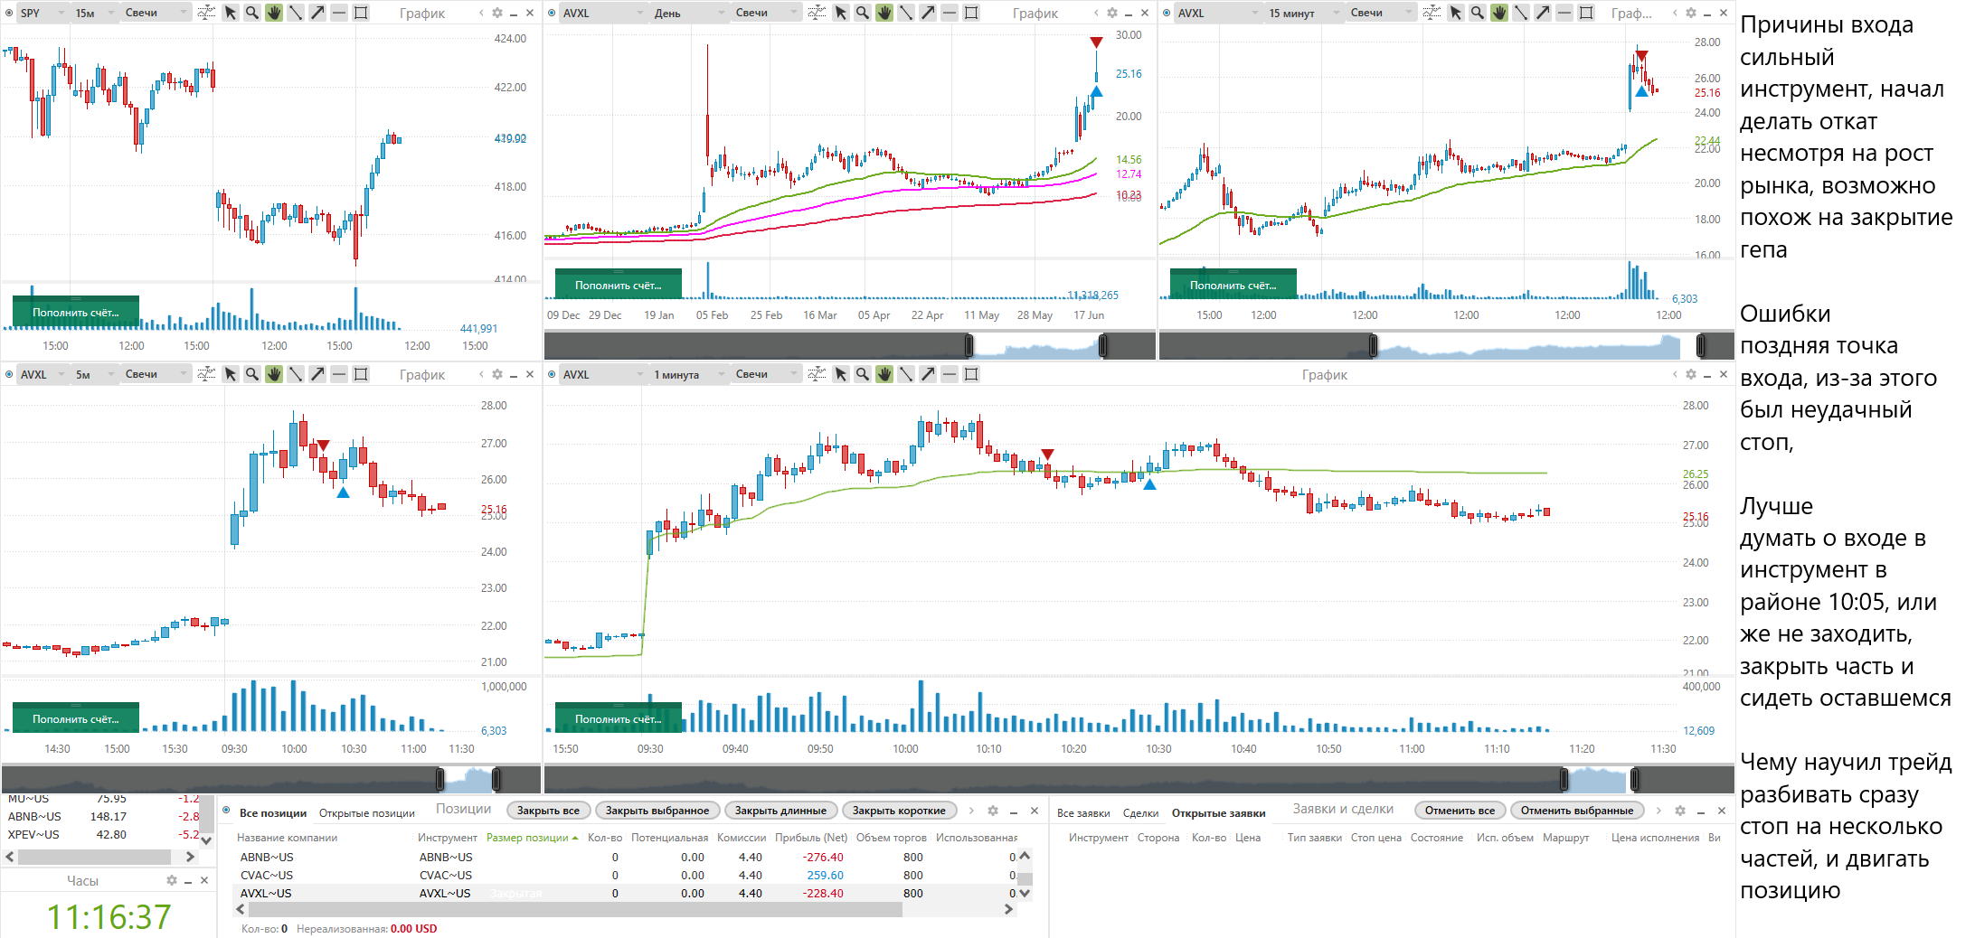Image resolution: width=1975 pixels, height=938 pixels.
Task: Select hand pan tool on AVXL 15 минут chart
Action: (1499, 13)
